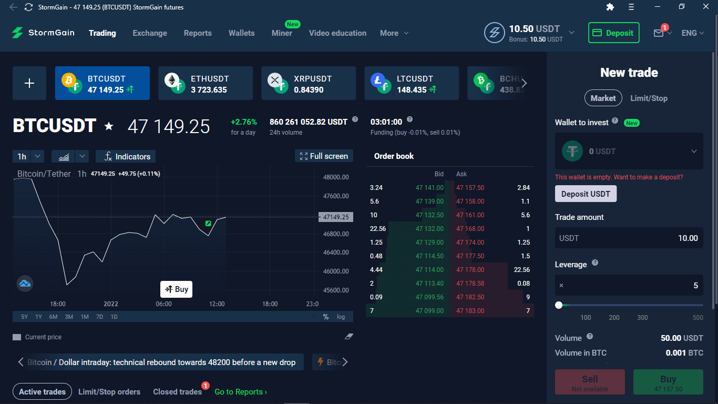Click the Leverage help icon
The image size is (718, 404).
tap(595, 262)
